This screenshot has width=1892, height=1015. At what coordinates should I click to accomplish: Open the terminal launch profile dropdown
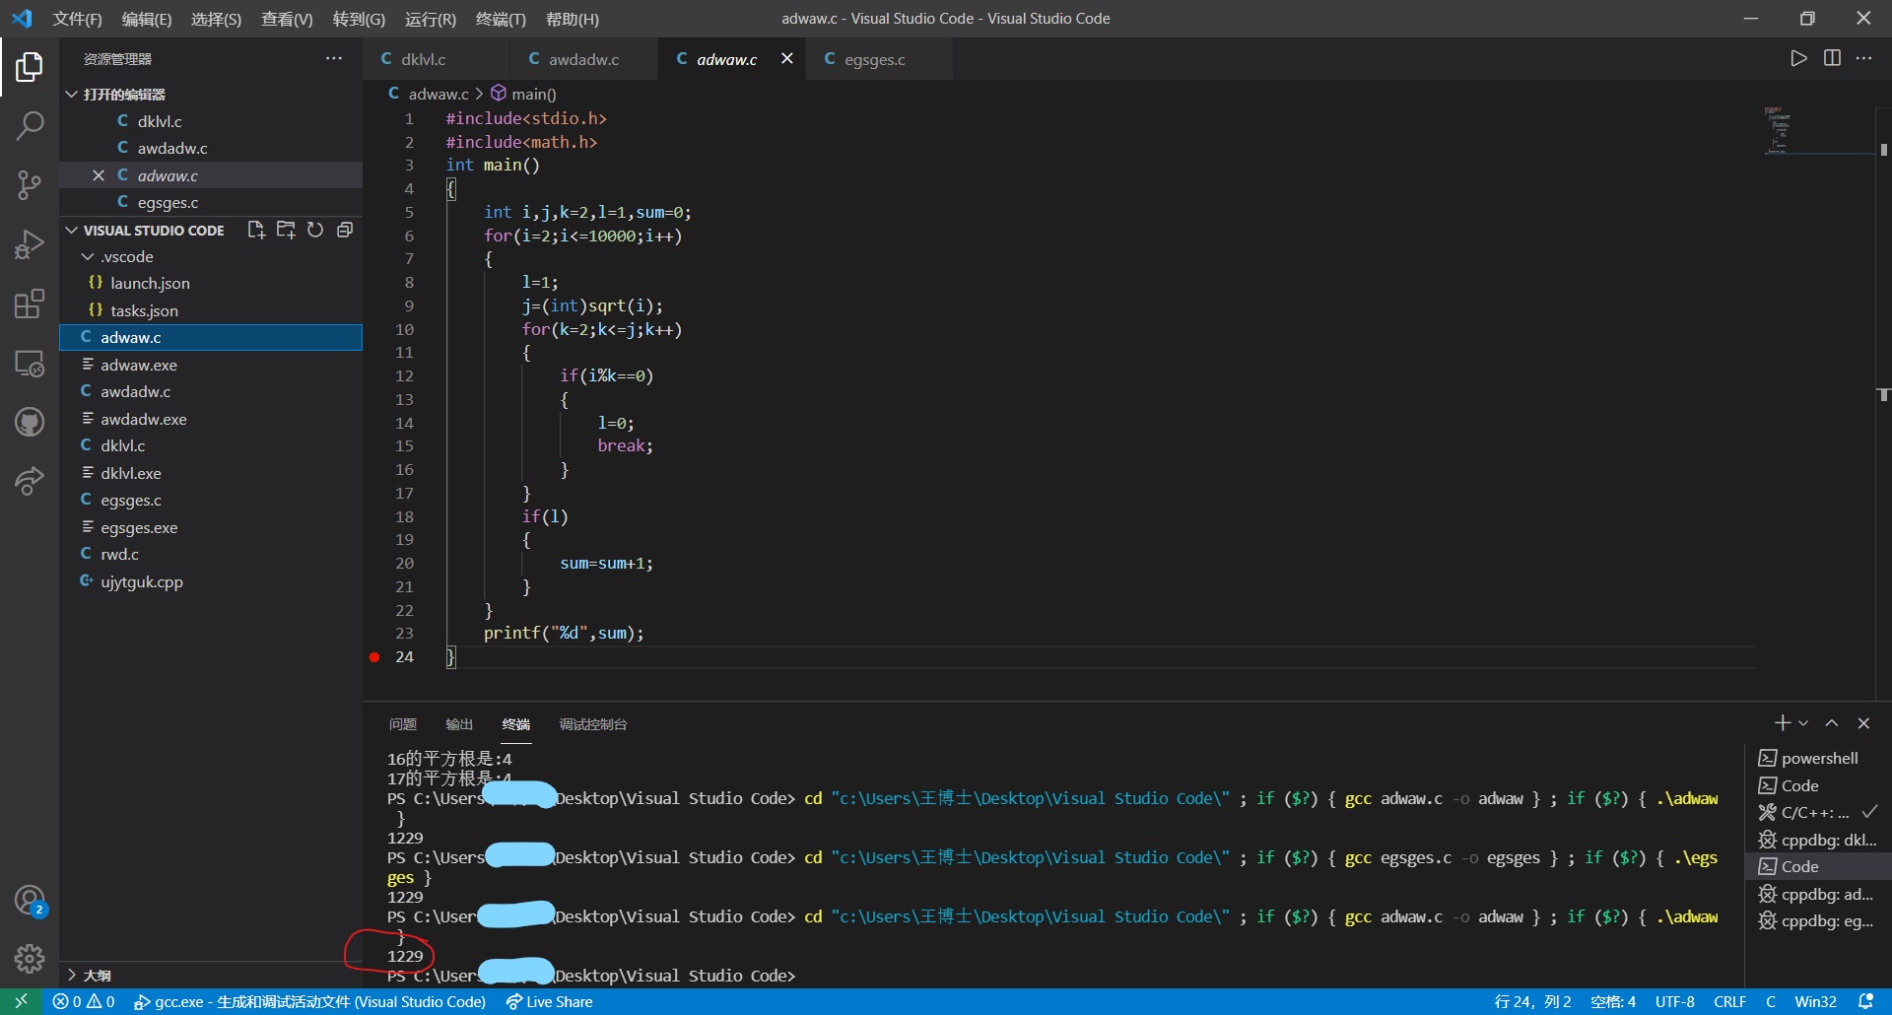pos(1803,723)
